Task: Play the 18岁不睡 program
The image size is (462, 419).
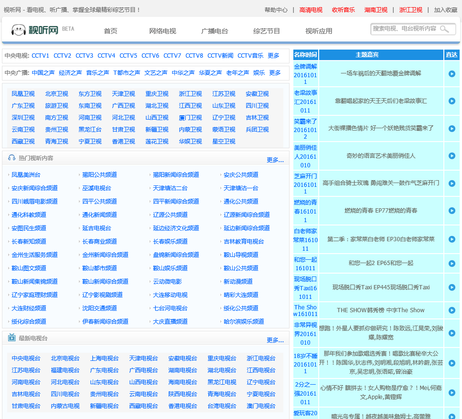Action: coord(451,363)
